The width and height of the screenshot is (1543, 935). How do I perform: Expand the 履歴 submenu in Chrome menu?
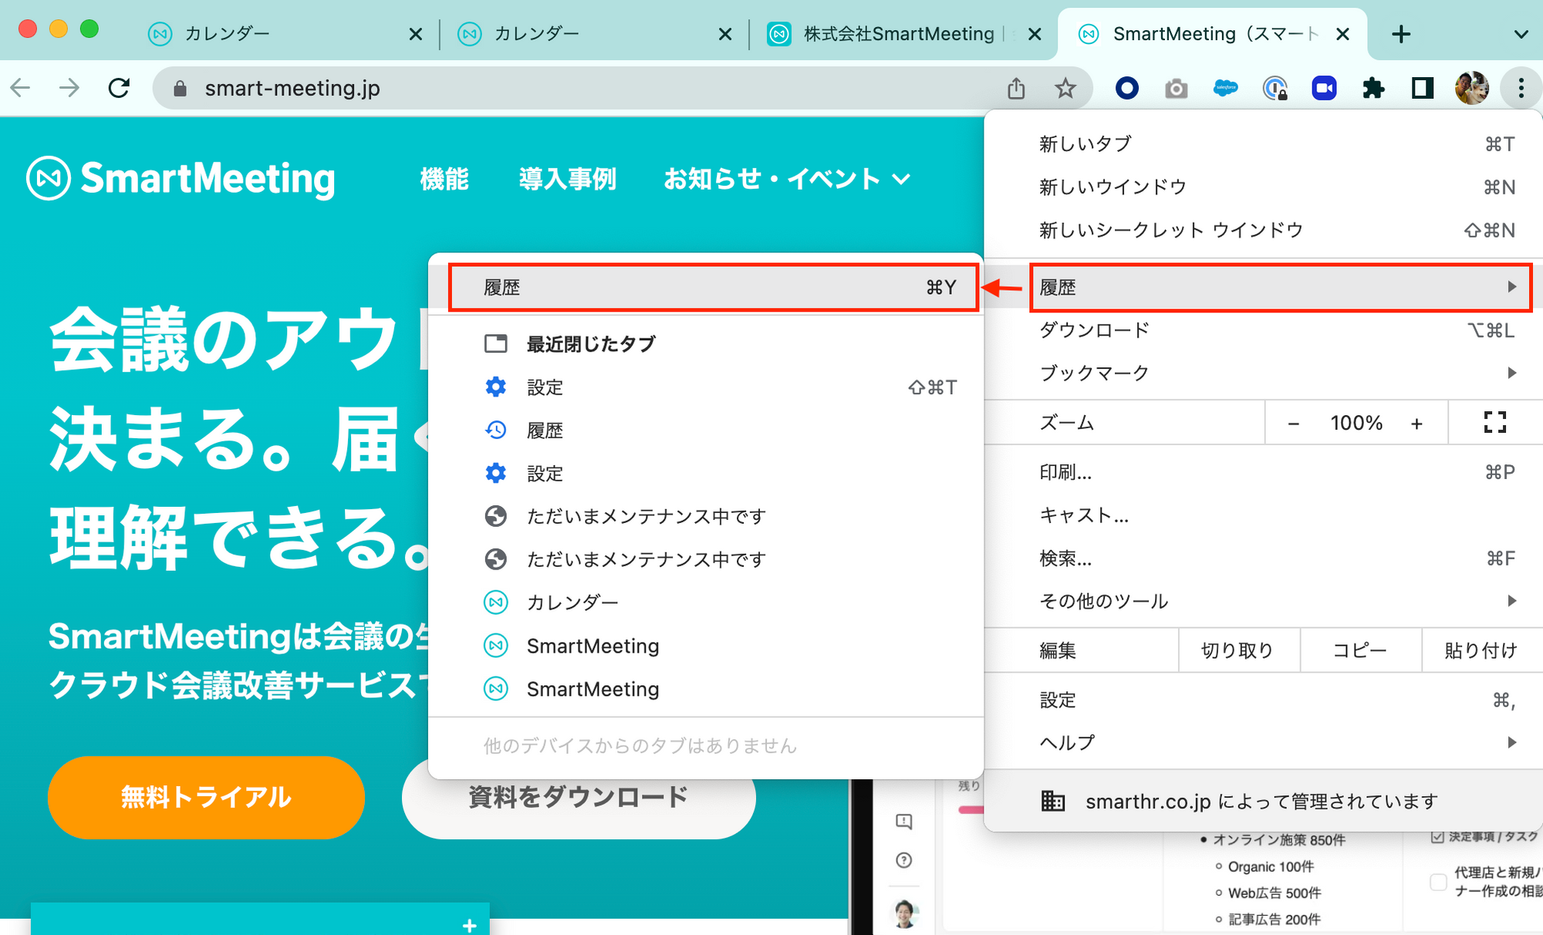tap(1281, 288)
